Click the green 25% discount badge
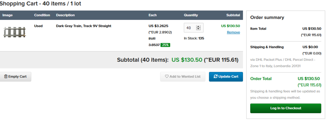 tap(165, 45)
